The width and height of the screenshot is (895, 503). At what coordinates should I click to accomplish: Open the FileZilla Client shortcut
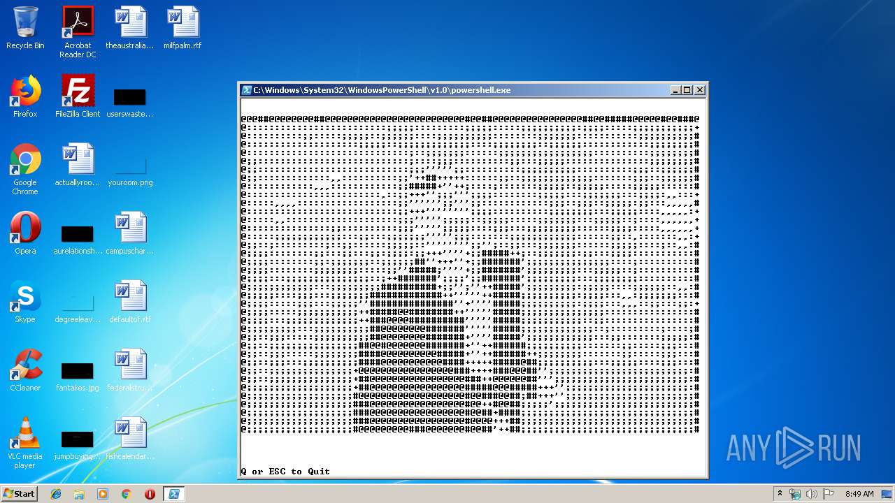click(x=78, y=96)
